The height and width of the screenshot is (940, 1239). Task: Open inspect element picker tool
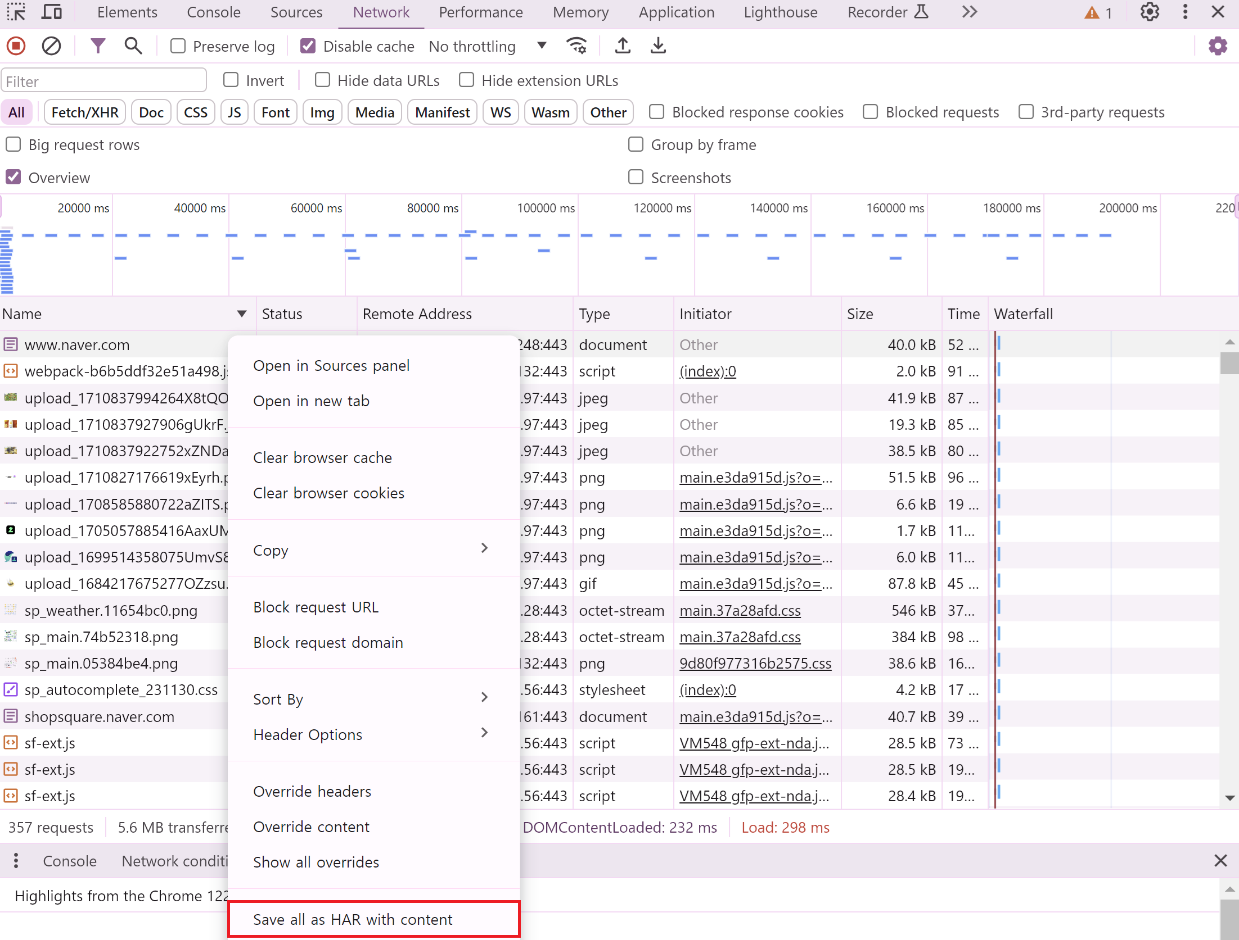click(x=16, y=12)
